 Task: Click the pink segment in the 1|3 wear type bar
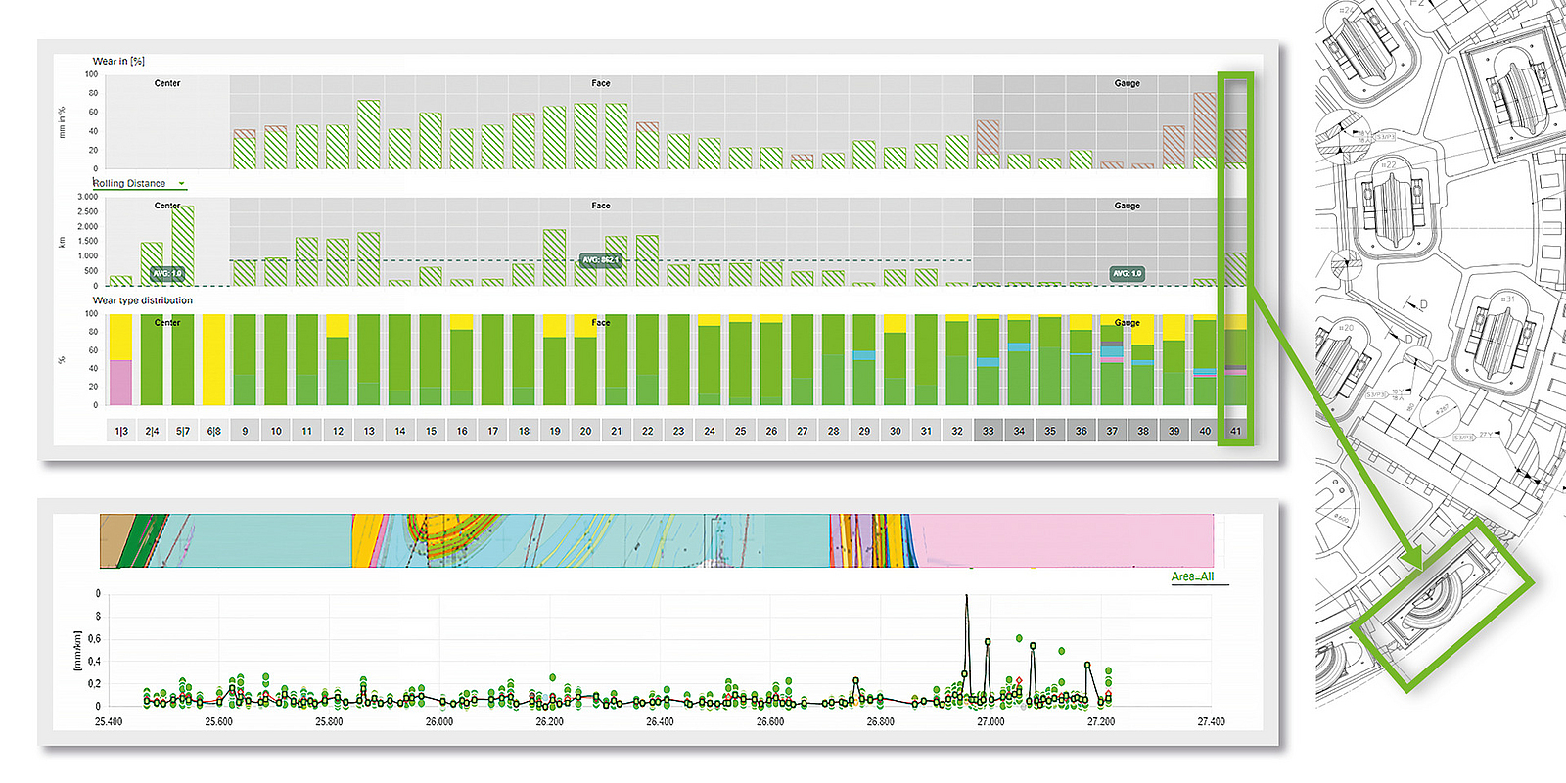pos(121,382)
